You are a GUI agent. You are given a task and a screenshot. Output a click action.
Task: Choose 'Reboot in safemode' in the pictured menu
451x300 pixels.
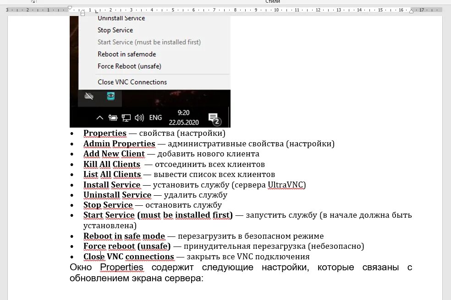click(x=126, y=54)
